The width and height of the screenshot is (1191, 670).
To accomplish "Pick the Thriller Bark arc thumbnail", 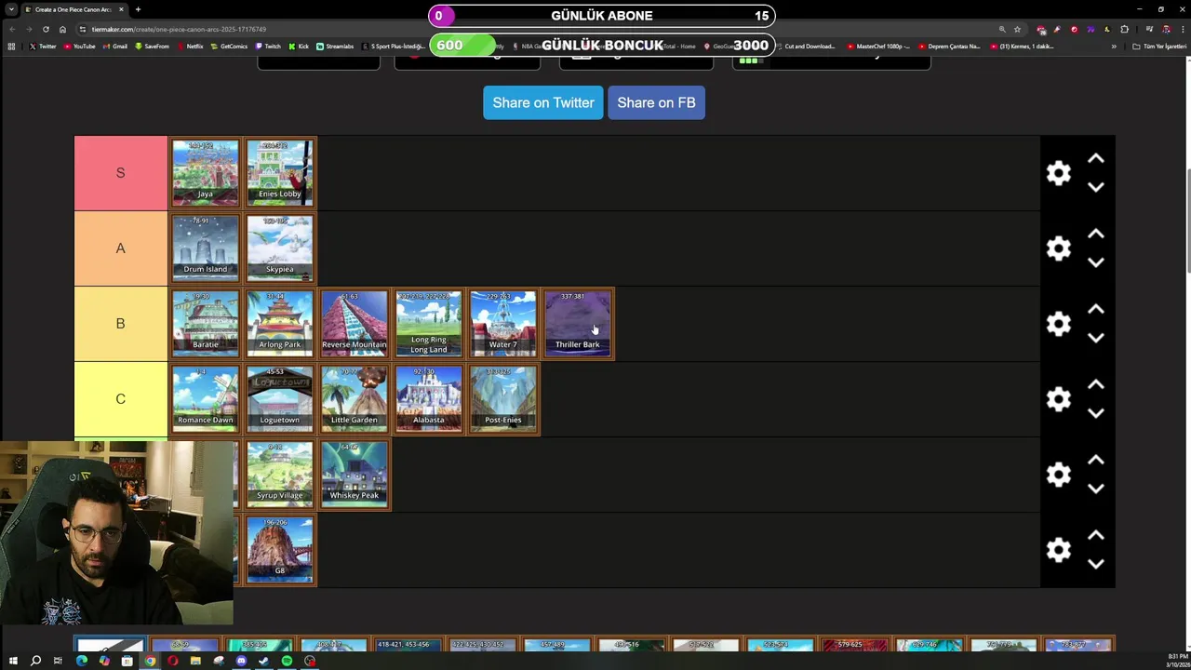I will pos(578,324).
